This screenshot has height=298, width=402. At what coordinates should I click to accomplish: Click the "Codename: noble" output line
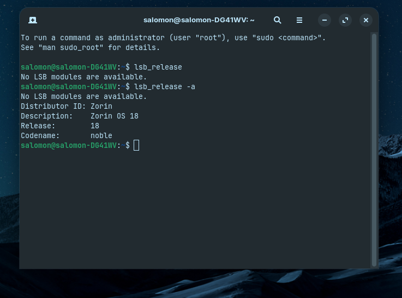click(67, 135)
